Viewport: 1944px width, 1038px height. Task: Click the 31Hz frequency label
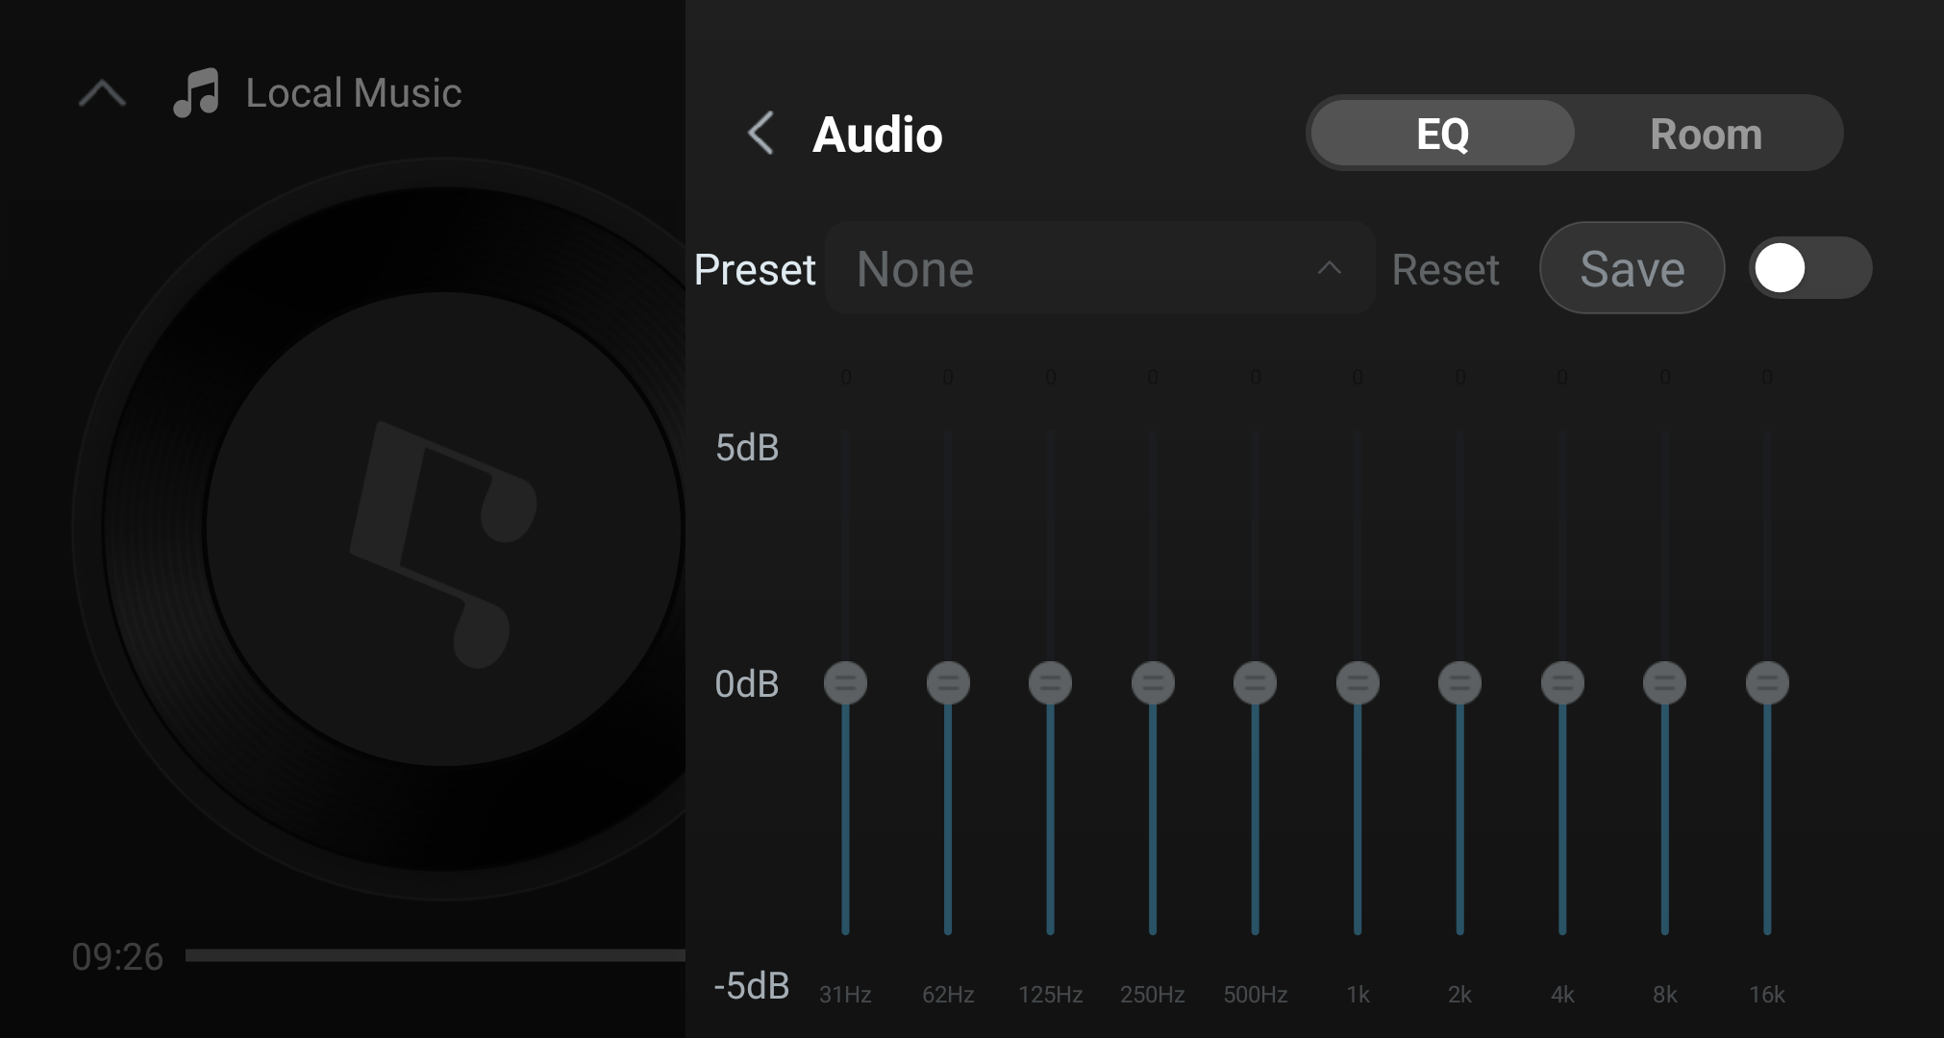click(x=845, y=995)
